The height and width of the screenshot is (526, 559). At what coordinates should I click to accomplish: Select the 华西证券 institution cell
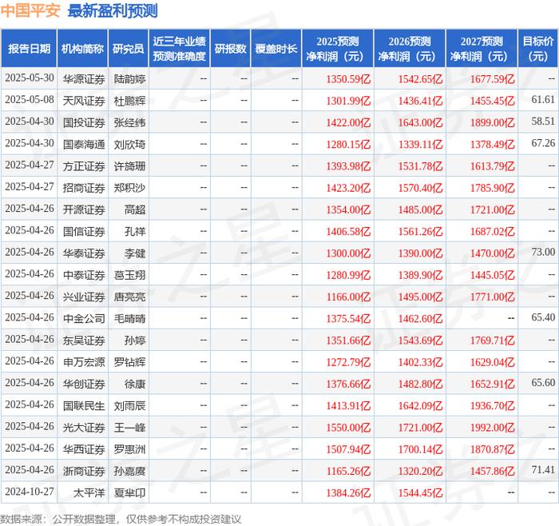[84, 449]
